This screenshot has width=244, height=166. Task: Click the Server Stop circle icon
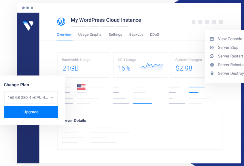point(212,47)
